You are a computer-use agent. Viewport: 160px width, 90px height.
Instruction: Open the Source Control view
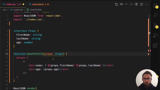155,25
